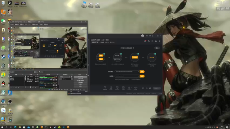Viewport: 230px width, 129px height.
Task: Adjust second mixer channel volume slider
Action: coord(46,85)
